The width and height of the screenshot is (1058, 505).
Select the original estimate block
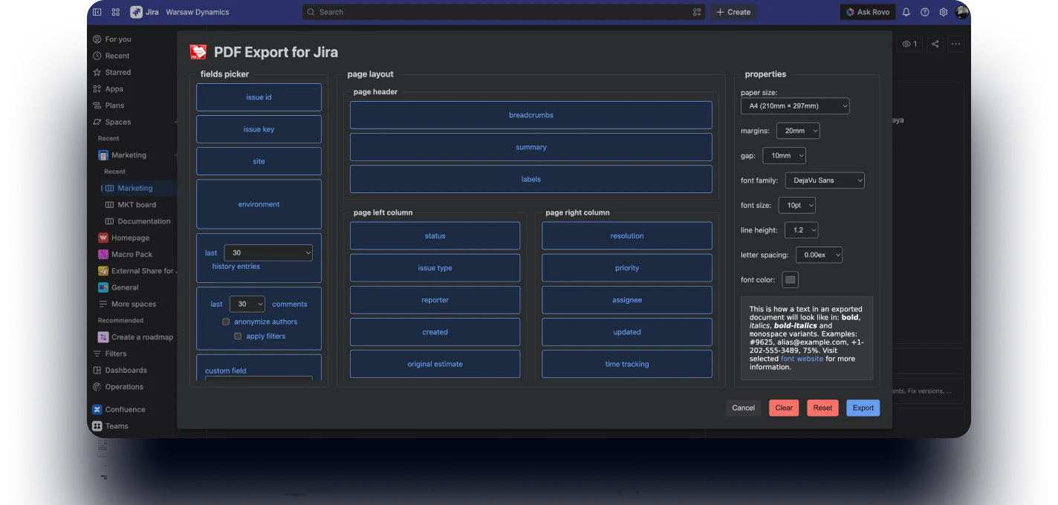point(435,364)
